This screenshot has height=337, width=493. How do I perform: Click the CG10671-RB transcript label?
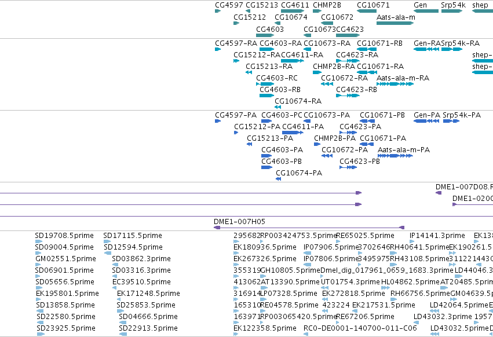[x=379, y=43]
